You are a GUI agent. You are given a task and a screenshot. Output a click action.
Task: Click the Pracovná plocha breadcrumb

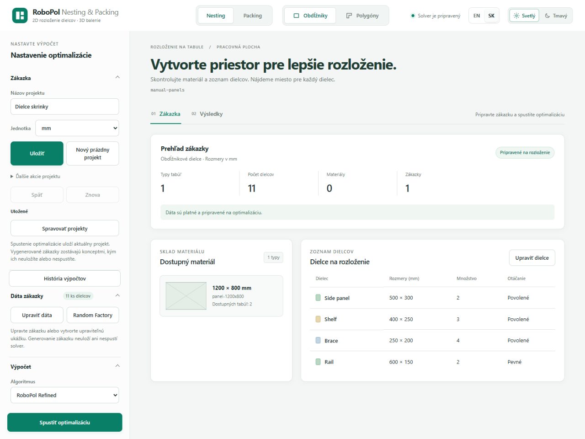point(238,47)
